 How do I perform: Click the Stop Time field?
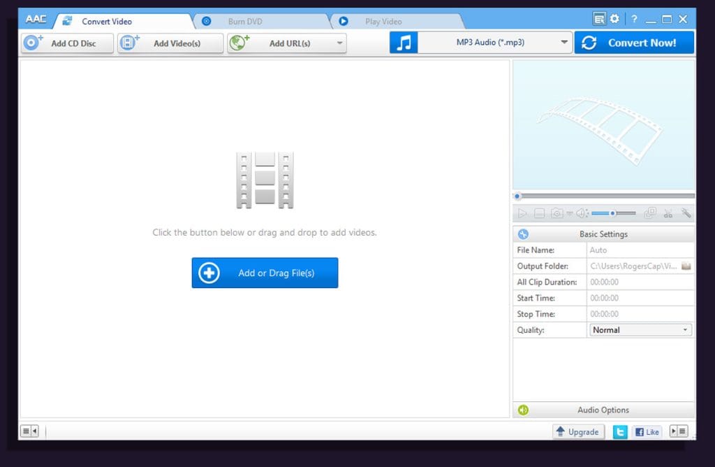(x=640, y=314)
